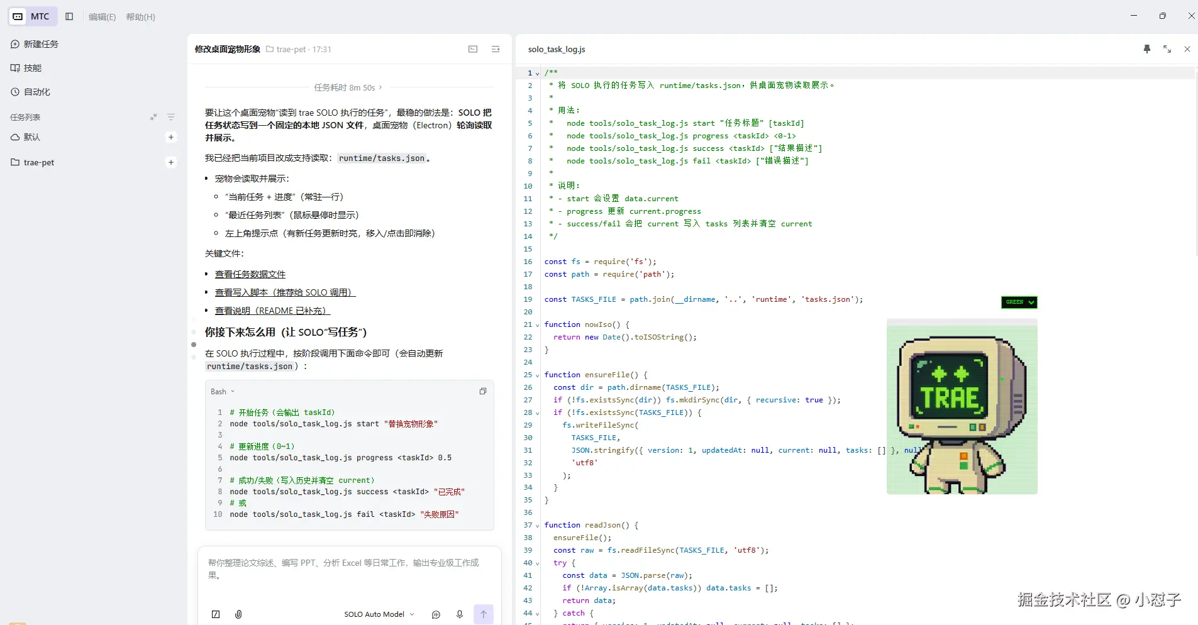Screen dimensions: 1198x625
Task: Click the editor vertical scrollbar
Action: [x=1195, y=163]
